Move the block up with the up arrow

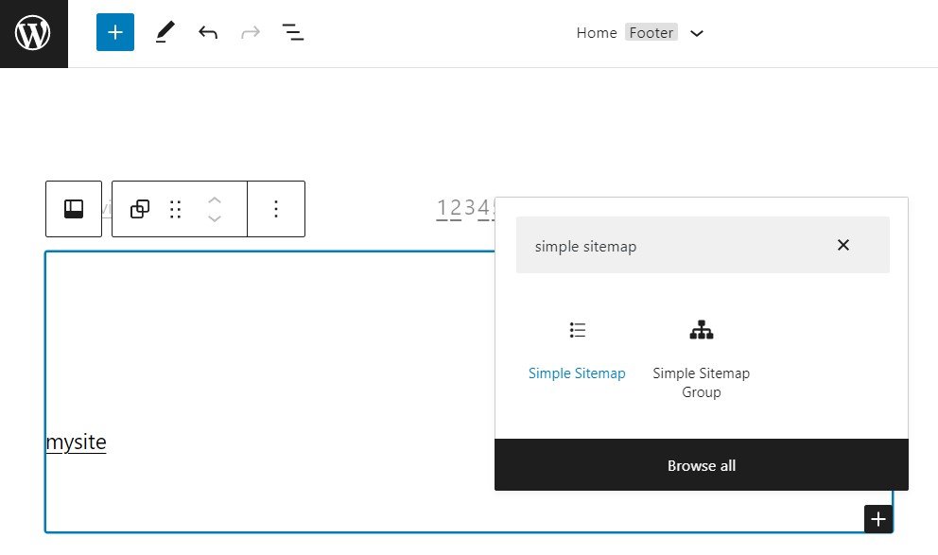[x=215, y=200]
